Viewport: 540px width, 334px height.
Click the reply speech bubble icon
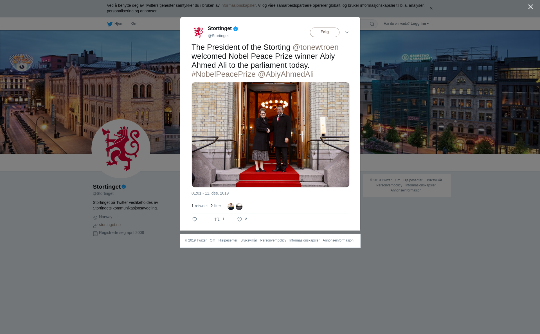[195, 219]
